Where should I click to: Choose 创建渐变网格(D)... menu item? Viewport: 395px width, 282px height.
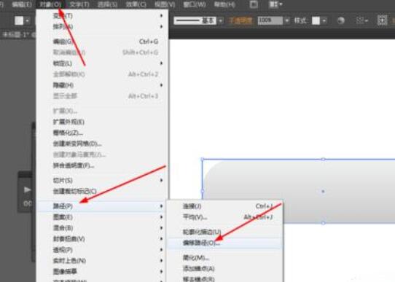click(x=102, y=144)
